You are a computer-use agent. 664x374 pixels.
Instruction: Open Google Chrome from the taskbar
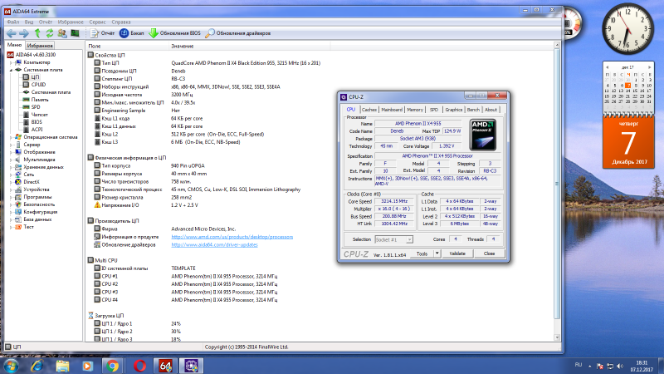[x=113, y=364]
